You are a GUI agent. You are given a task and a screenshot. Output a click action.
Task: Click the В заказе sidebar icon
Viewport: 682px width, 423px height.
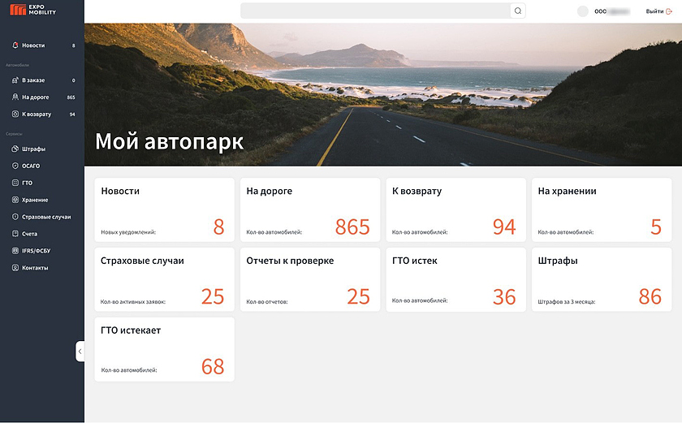coord(15,80)
